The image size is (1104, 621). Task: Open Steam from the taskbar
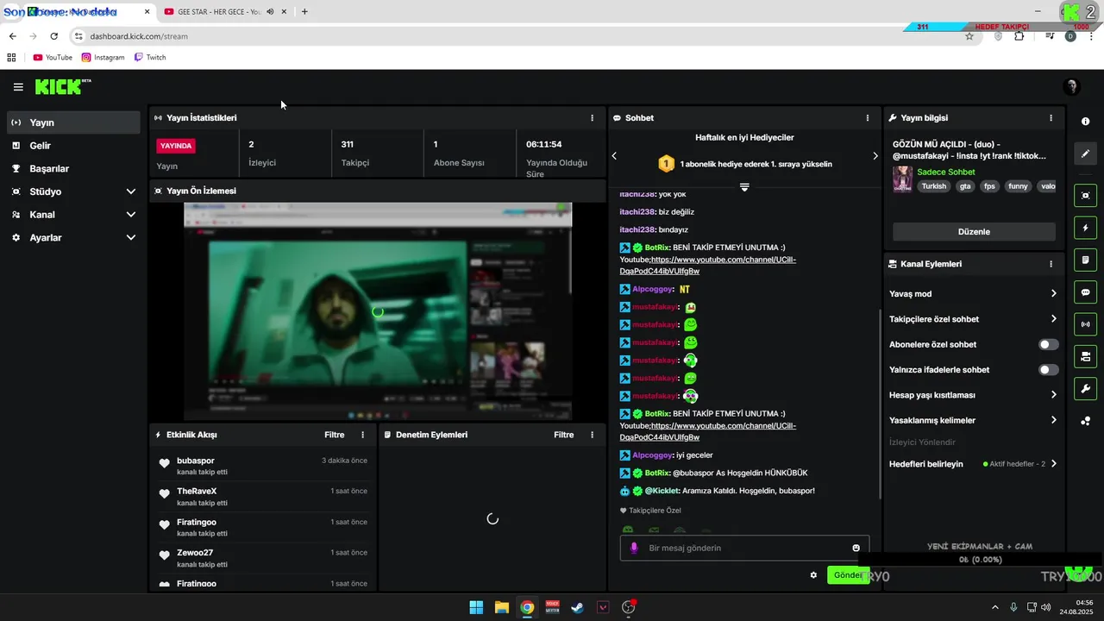[x=577, y=607]
